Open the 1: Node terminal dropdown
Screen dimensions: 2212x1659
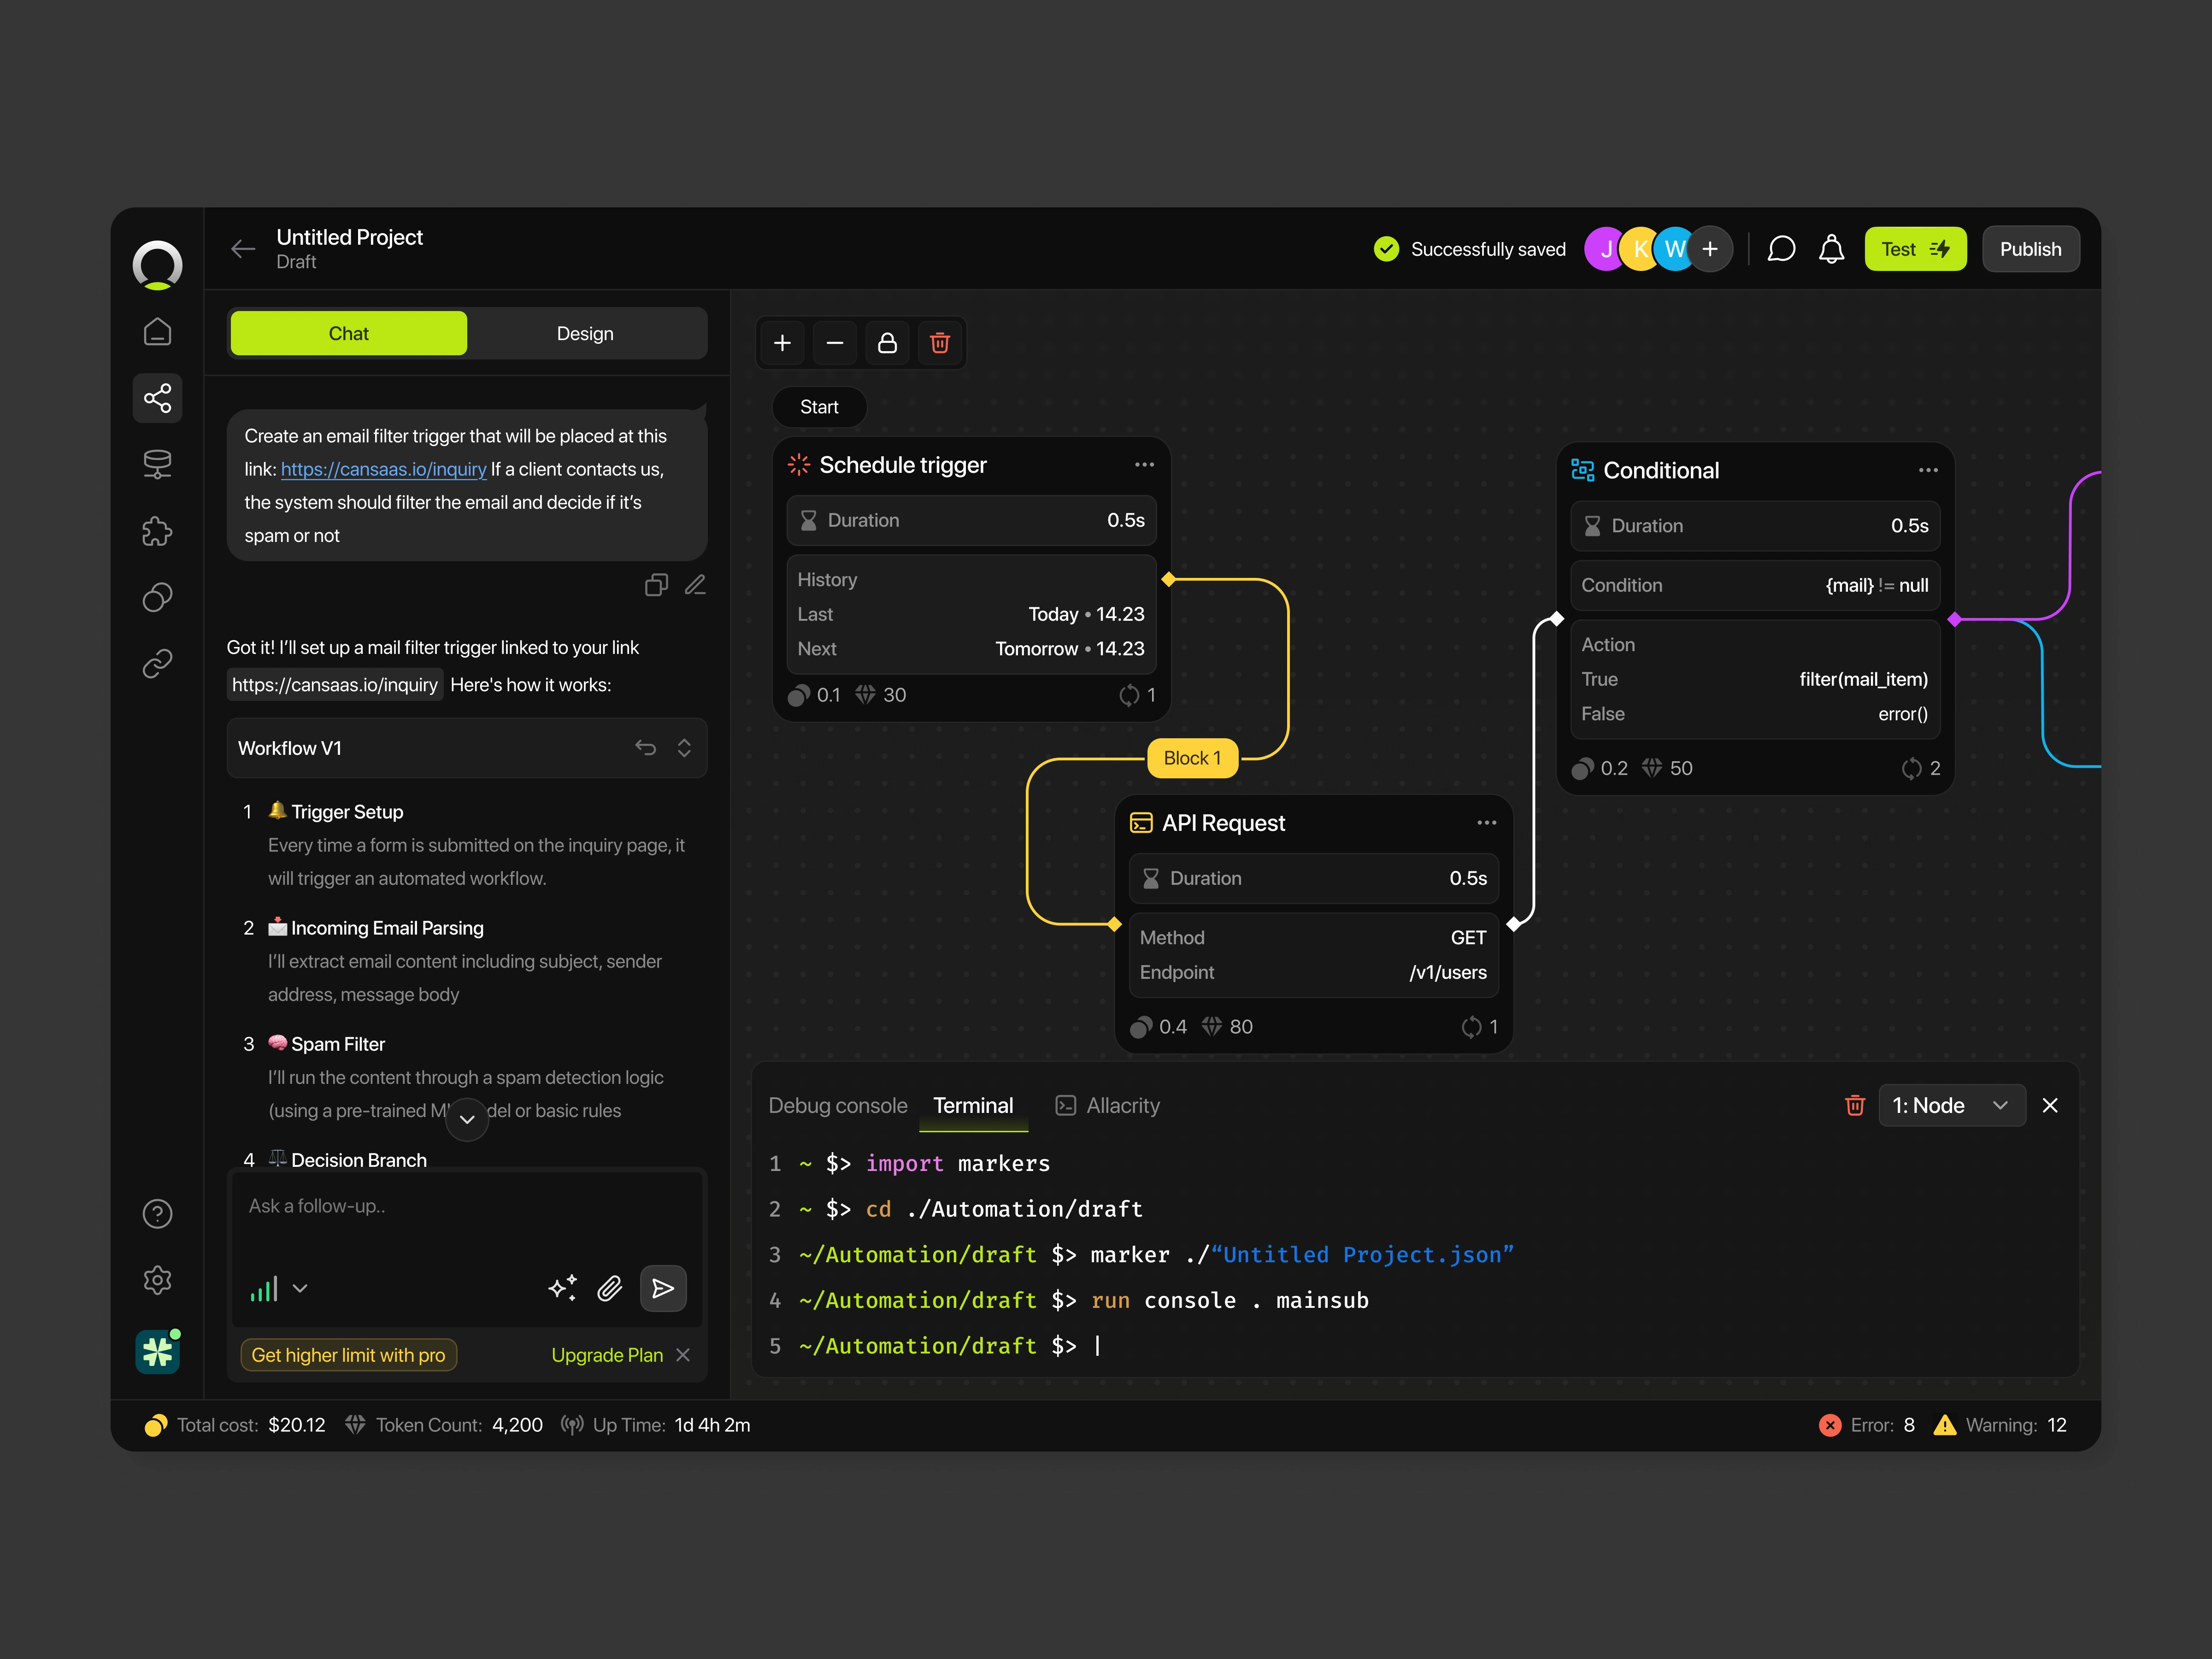coord(1952,1105)
